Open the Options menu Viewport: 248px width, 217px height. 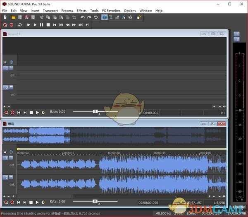tap(130, 11)
